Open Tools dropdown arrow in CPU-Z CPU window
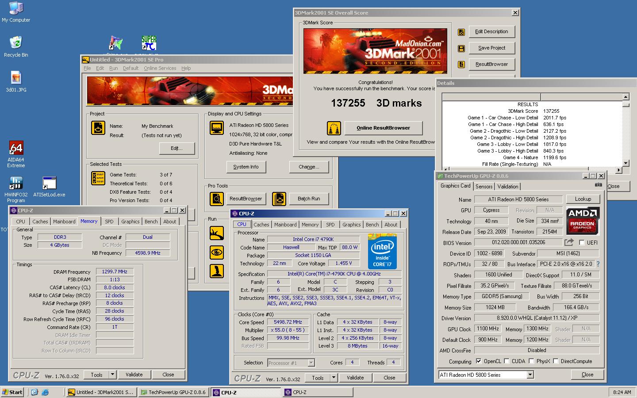Screen dimensions: 637x398 pyautogui.click(x=334, y=378)
